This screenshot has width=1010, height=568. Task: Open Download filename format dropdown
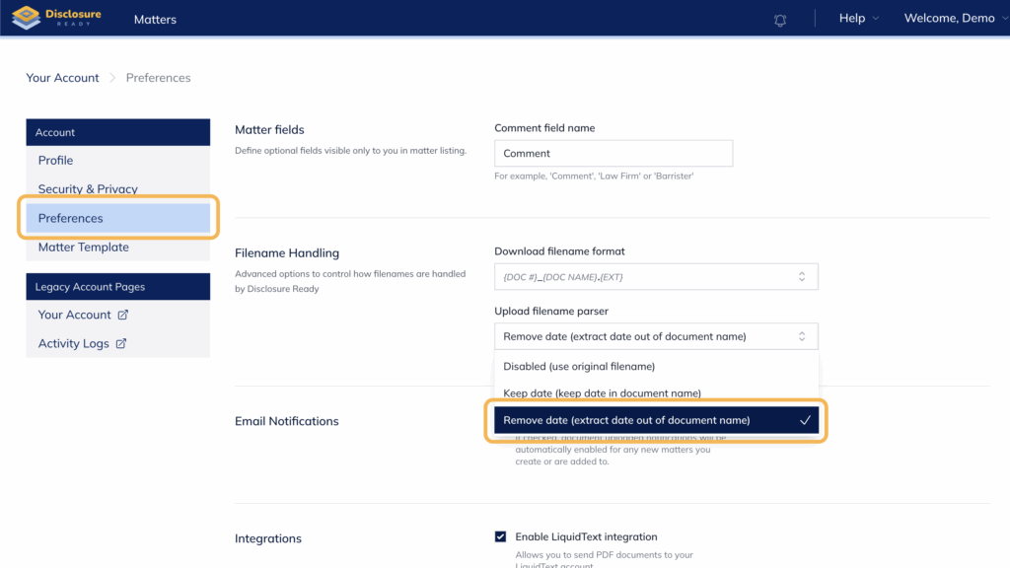[x=656, y=277]
